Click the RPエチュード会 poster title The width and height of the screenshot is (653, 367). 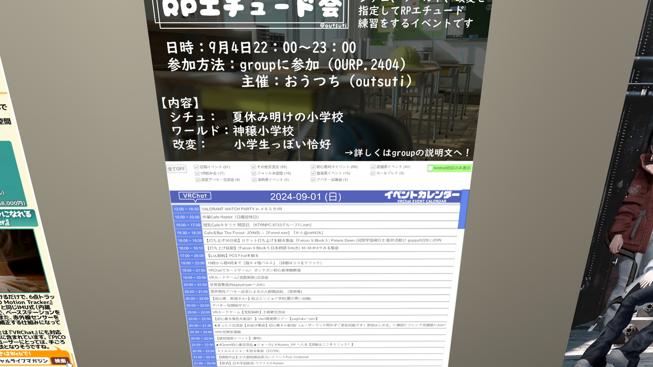tap(252, 8)
